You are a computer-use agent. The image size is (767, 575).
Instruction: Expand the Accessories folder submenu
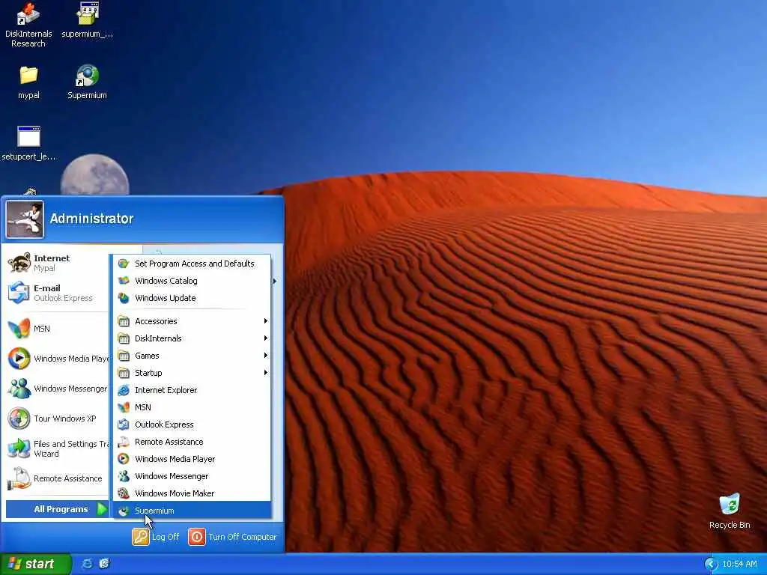click(x=192, y=321)
